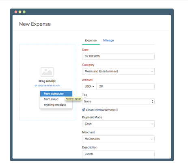The height and width of the screenshot is (168, 188).
Task: Open the Category dropdown, Meals and Entertainment
Action: [x=118, y=71]
